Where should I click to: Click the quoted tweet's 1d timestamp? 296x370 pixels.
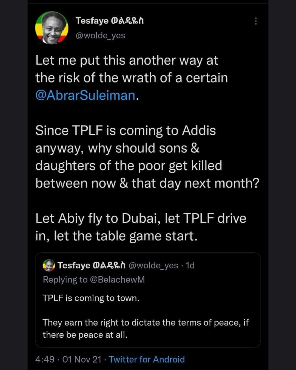190,265
